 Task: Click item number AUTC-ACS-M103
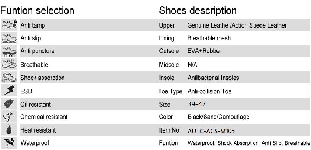pyautogui.click(x=211, y=131)
